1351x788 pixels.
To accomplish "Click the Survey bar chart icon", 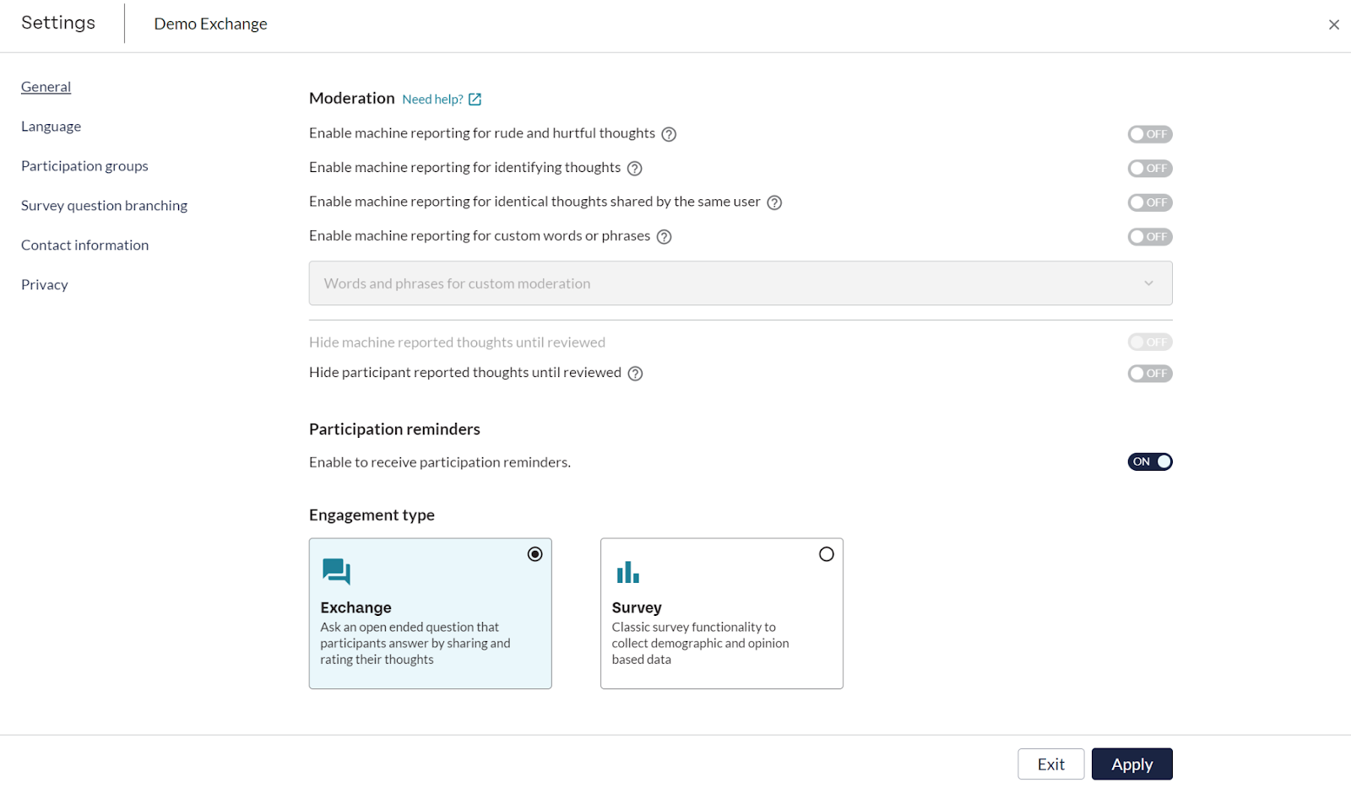I will 627,572.
